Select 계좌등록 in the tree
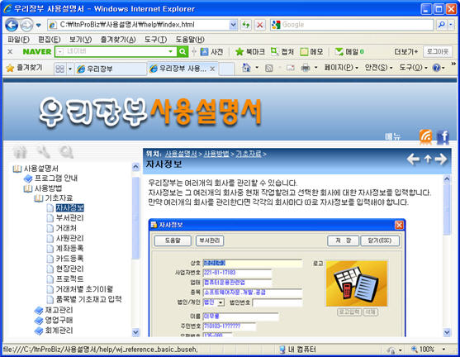The image size is (460, 357). coord(70,249)
